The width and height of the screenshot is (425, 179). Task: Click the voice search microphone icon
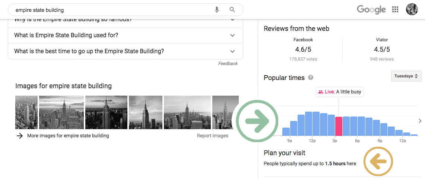click(216, 10)
